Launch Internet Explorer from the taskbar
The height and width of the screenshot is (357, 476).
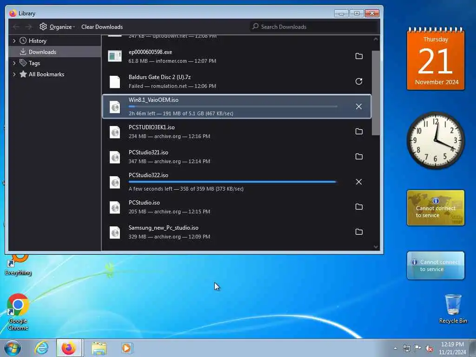[41, 348]
